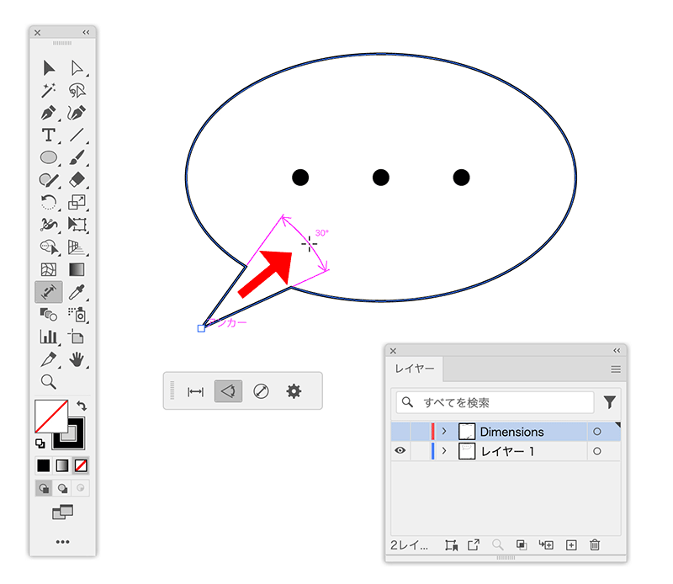
Task: Select the Dimensions layer name
Action: 512,432
